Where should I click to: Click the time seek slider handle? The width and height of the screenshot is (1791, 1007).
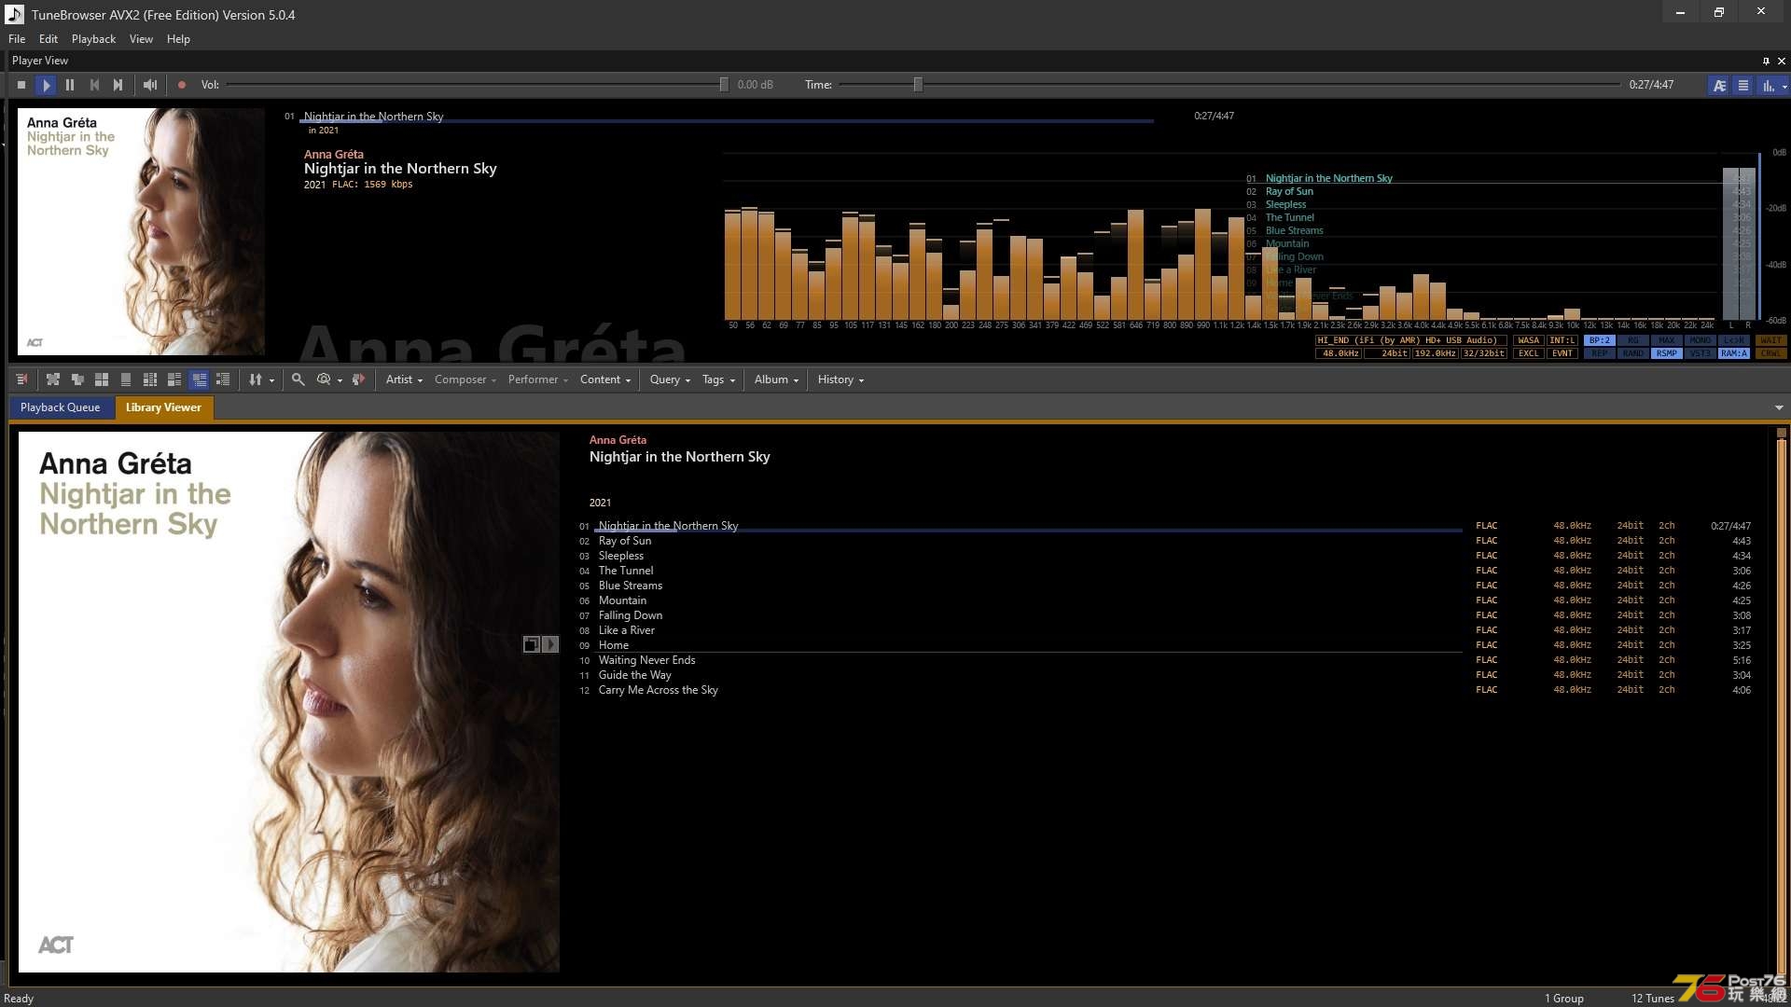point(918,85)
